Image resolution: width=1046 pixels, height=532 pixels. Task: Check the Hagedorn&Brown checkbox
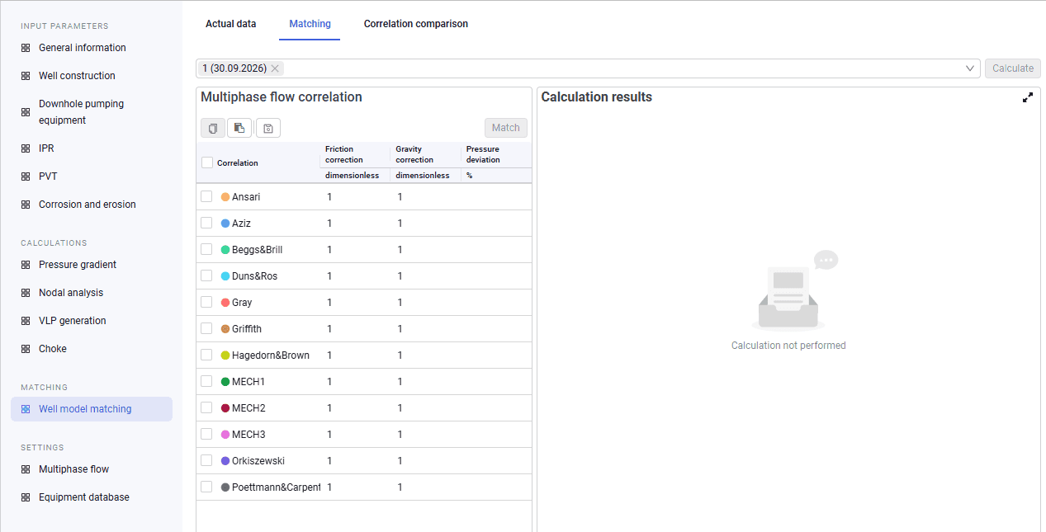(206, 355)
